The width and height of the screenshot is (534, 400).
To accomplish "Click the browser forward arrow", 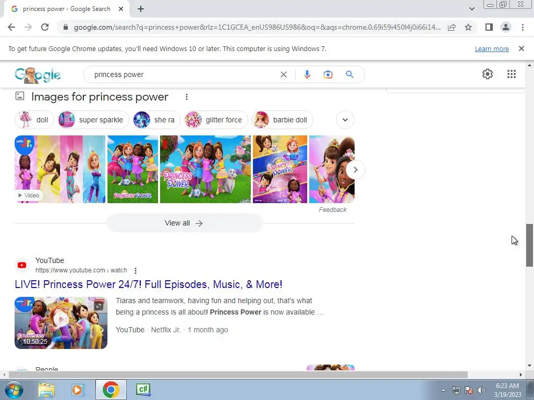I will point(28,27).
